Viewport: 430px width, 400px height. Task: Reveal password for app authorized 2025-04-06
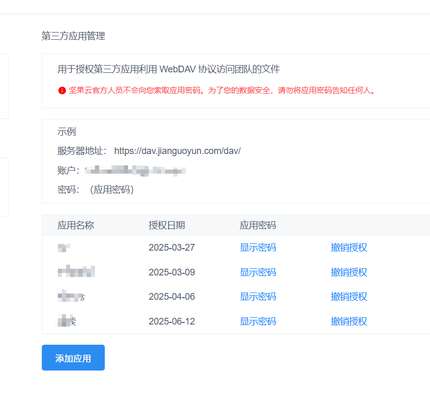(x=258, y=297)
